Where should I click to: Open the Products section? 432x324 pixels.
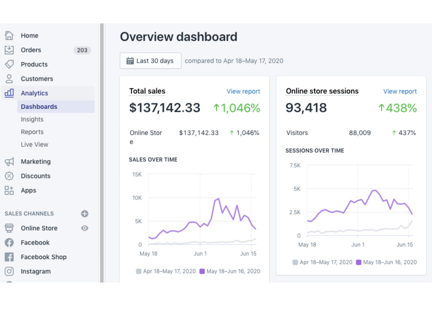click(34, 64)
